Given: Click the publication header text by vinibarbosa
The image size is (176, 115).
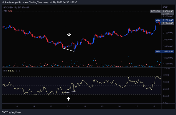Looking at the screenshot, I should click(39, 2).
